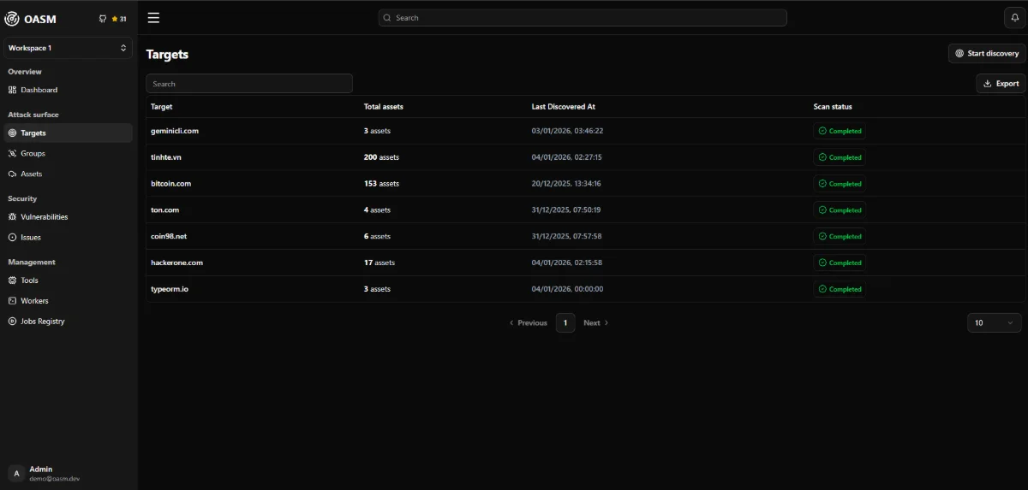Click the Workers icon under Management
Viewport: 1028px width, 490px height.
click(12, 300)
